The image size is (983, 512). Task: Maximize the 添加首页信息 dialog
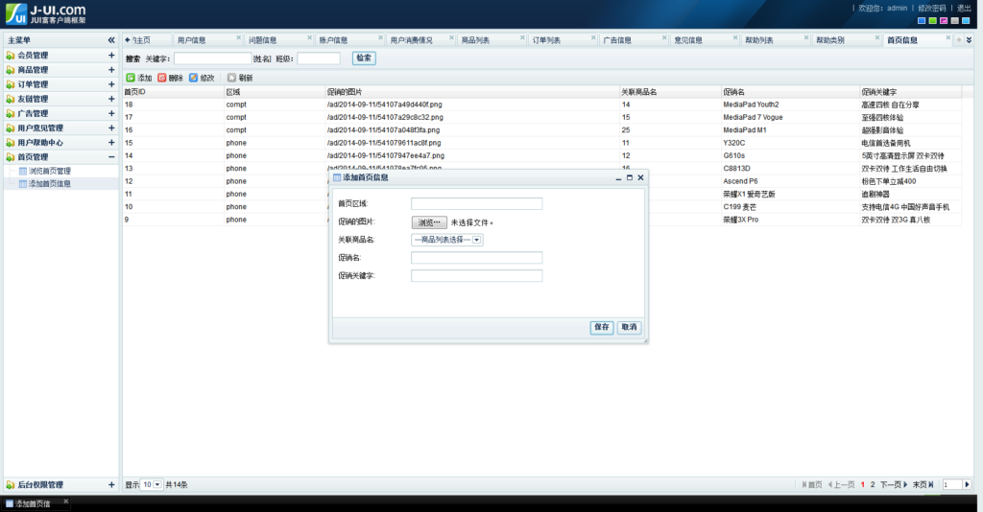click(x=630, y=177)
